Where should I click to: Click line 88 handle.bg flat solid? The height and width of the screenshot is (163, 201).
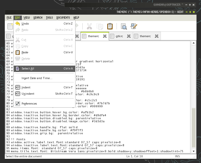(x=44, y=127)
